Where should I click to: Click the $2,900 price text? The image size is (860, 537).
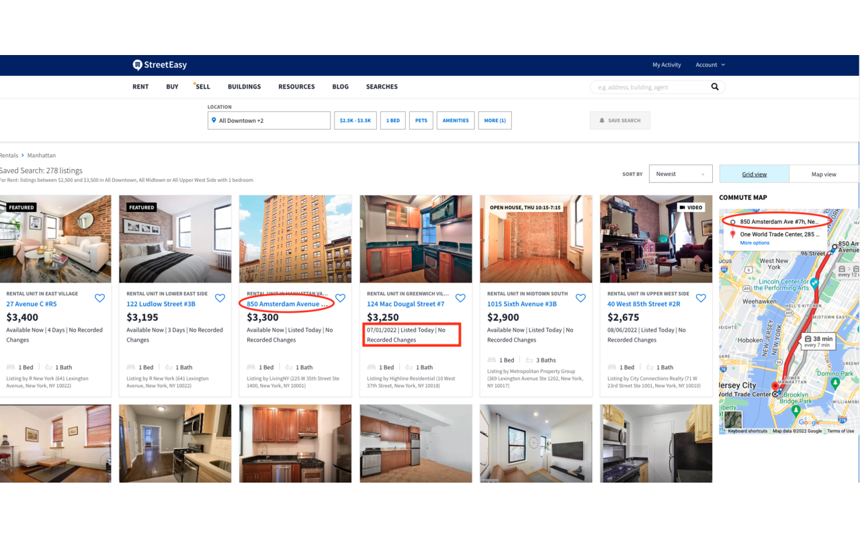point(503,318)
